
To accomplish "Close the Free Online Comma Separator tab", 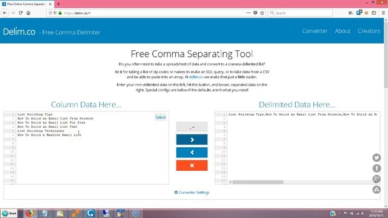I will click(x=50, y=4).
